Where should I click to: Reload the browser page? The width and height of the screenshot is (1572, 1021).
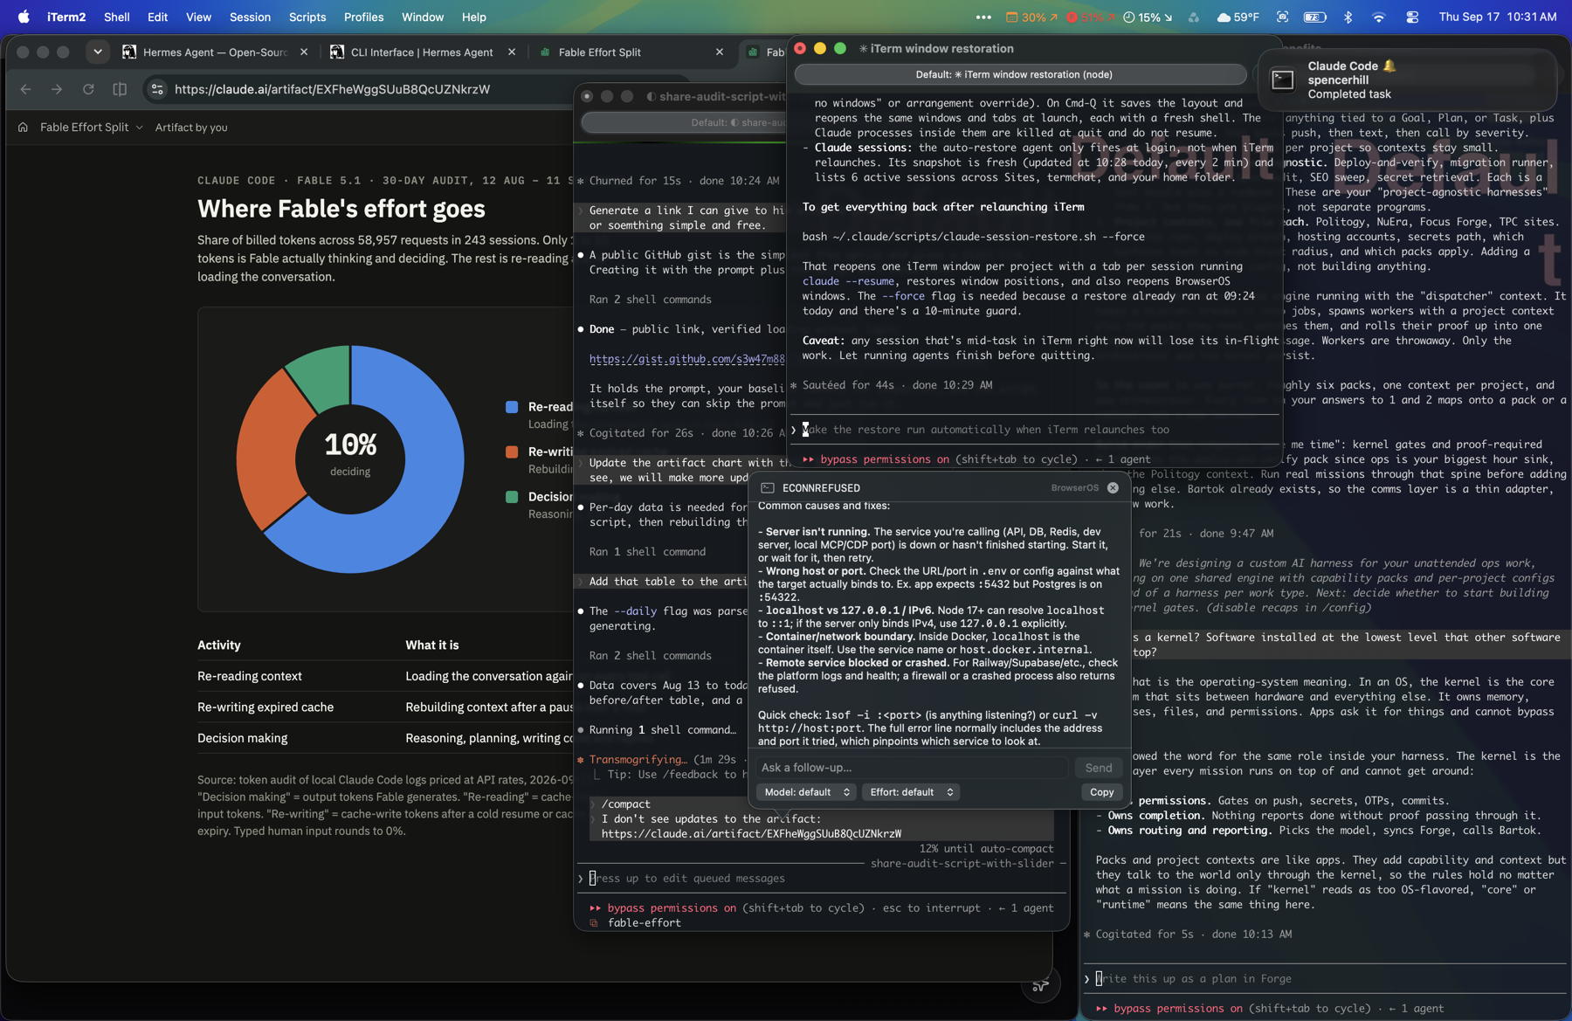pyautogui.click(x=88, y=89)
